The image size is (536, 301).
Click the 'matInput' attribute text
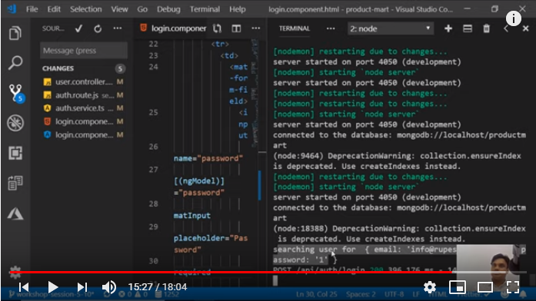[191, 216]
